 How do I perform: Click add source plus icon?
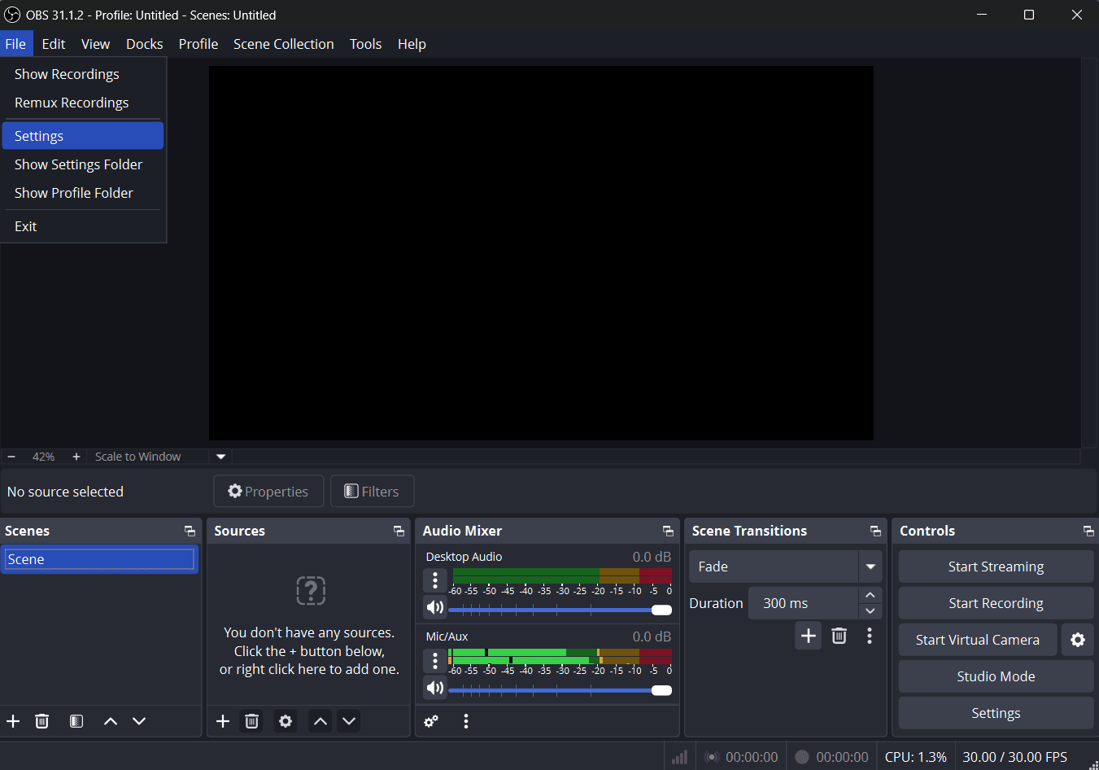223,721
